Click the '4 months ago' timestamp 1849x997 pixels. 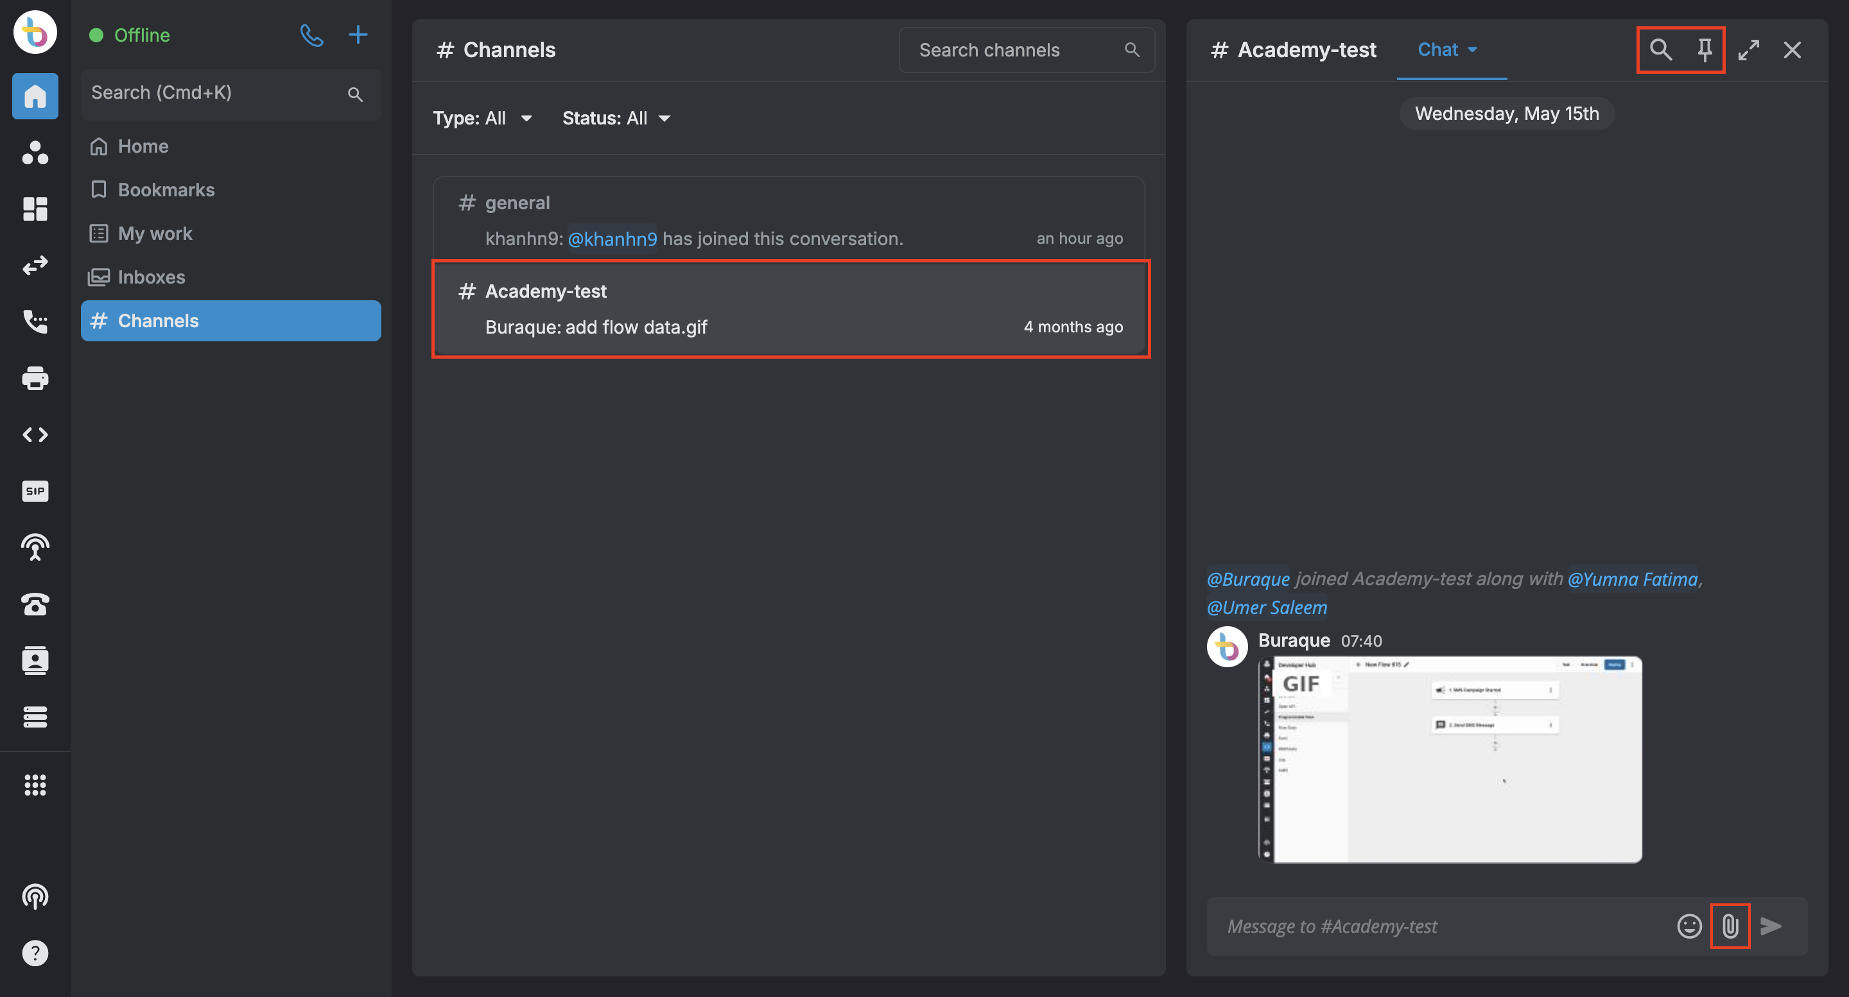pyautogui.click(x=1073, y=327)
